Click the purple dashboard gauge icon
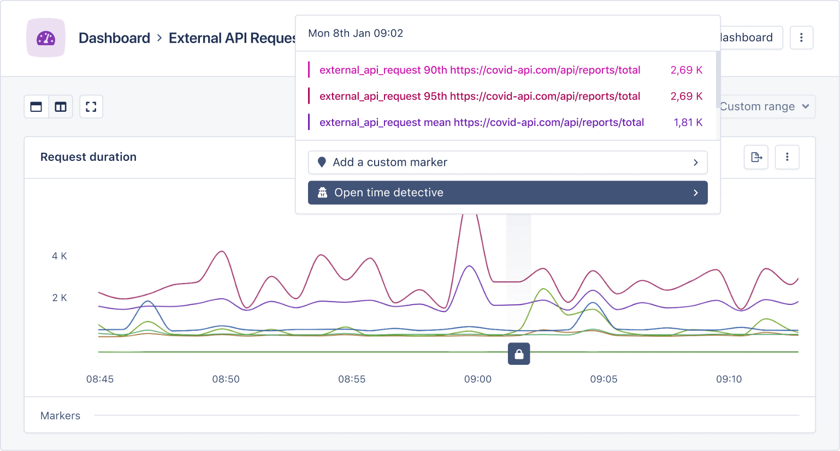840x451 pixels. (x=46, y=38)
